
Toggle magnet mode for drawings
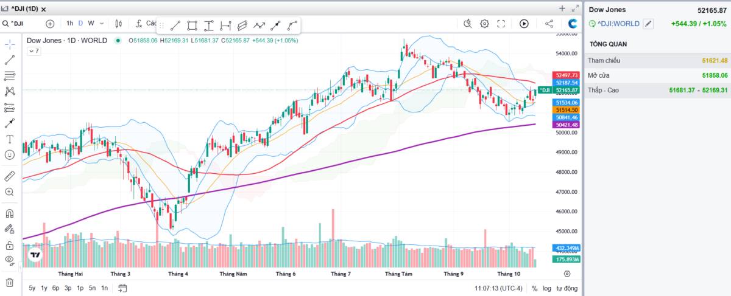pos(10,213)
